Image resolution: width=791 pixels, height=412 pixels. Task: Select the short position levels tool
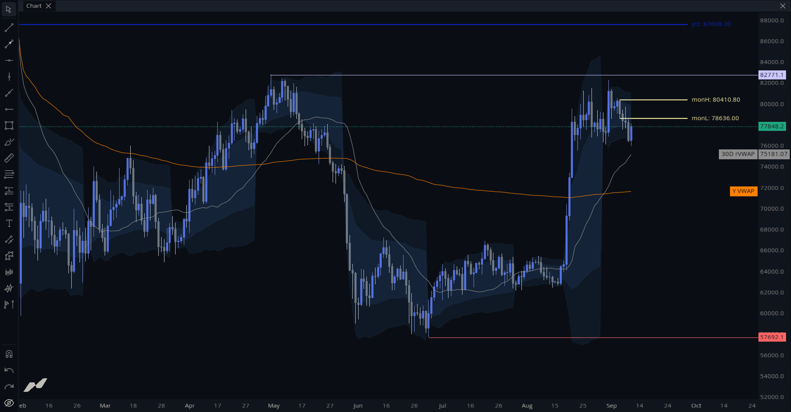9,207
